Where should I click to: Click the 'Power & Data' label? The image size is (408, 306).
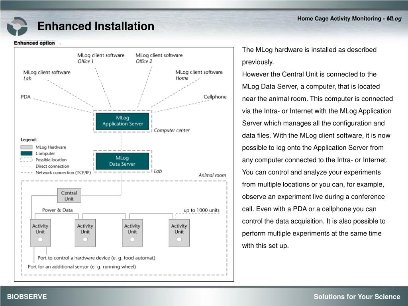(57, 210)
